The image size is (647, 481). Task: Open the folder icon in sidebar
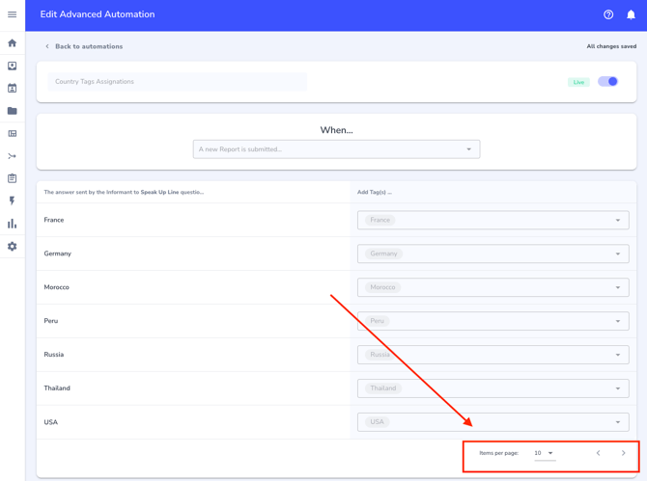pos(12,111)
